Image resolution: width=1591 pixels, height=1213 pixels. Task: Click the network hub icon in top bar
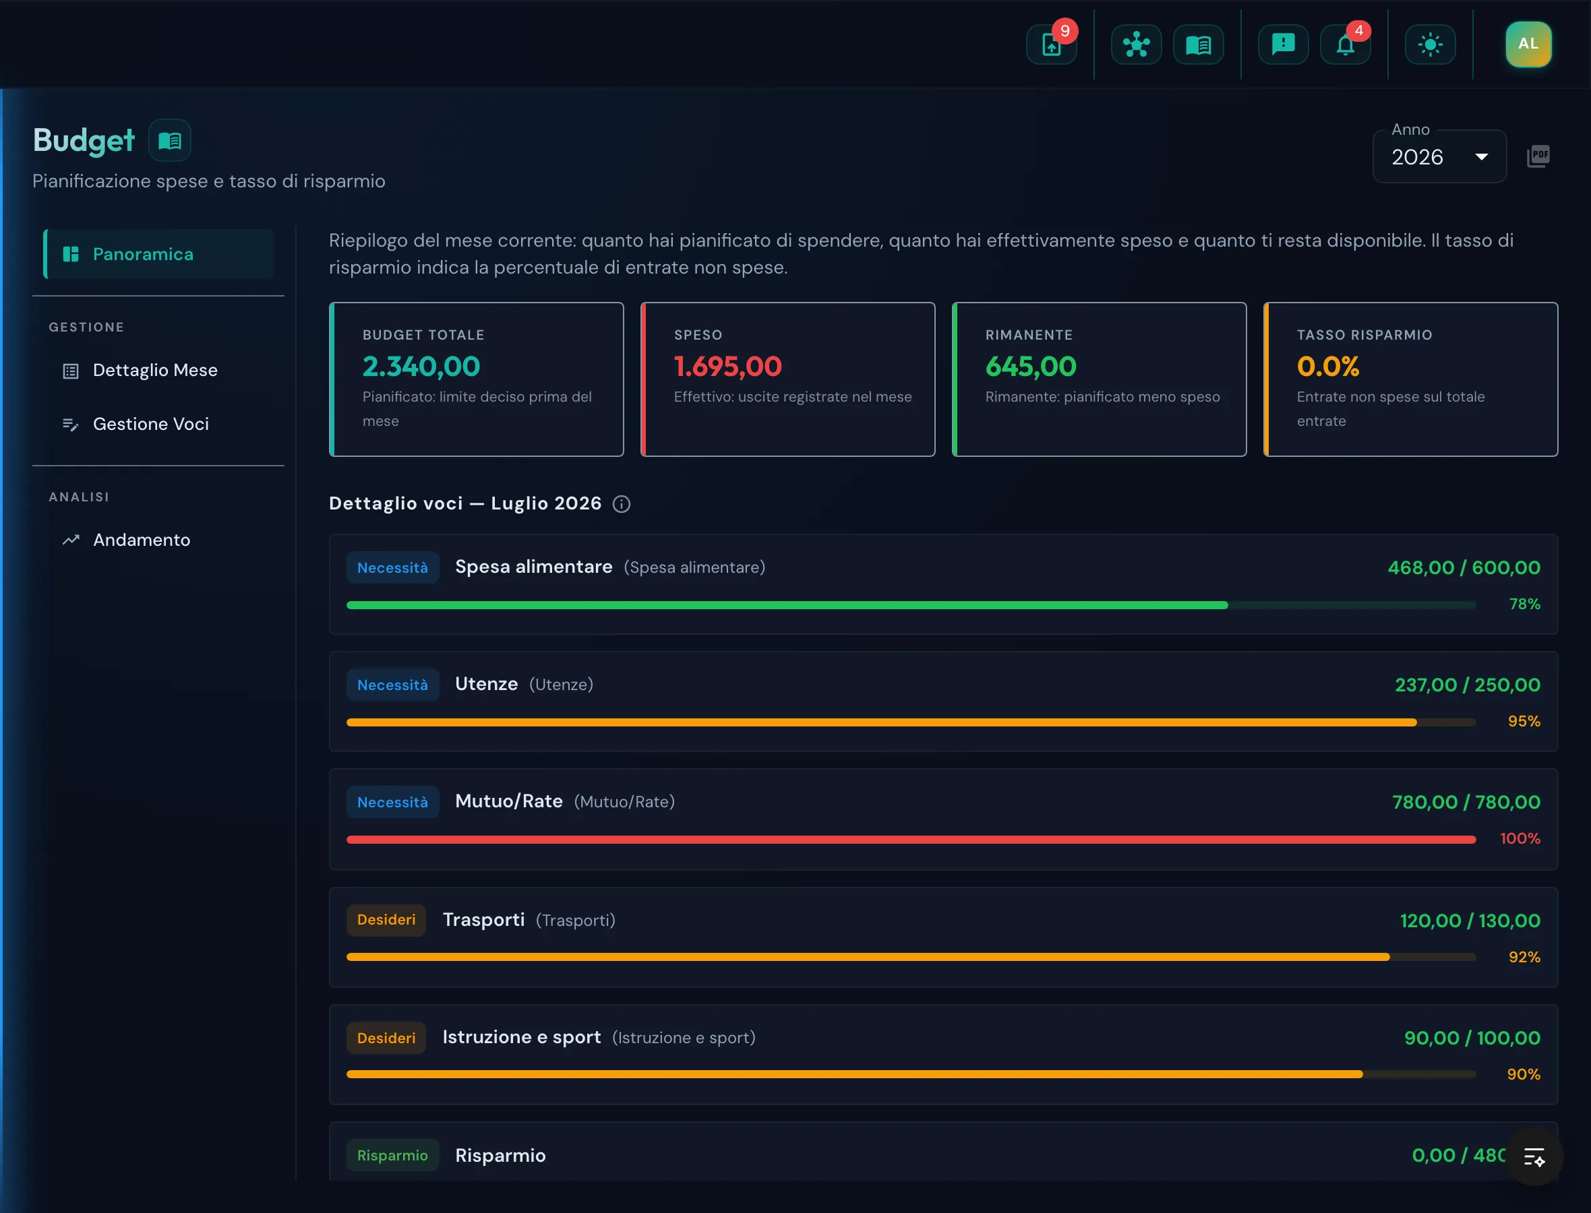(1136, 44)
